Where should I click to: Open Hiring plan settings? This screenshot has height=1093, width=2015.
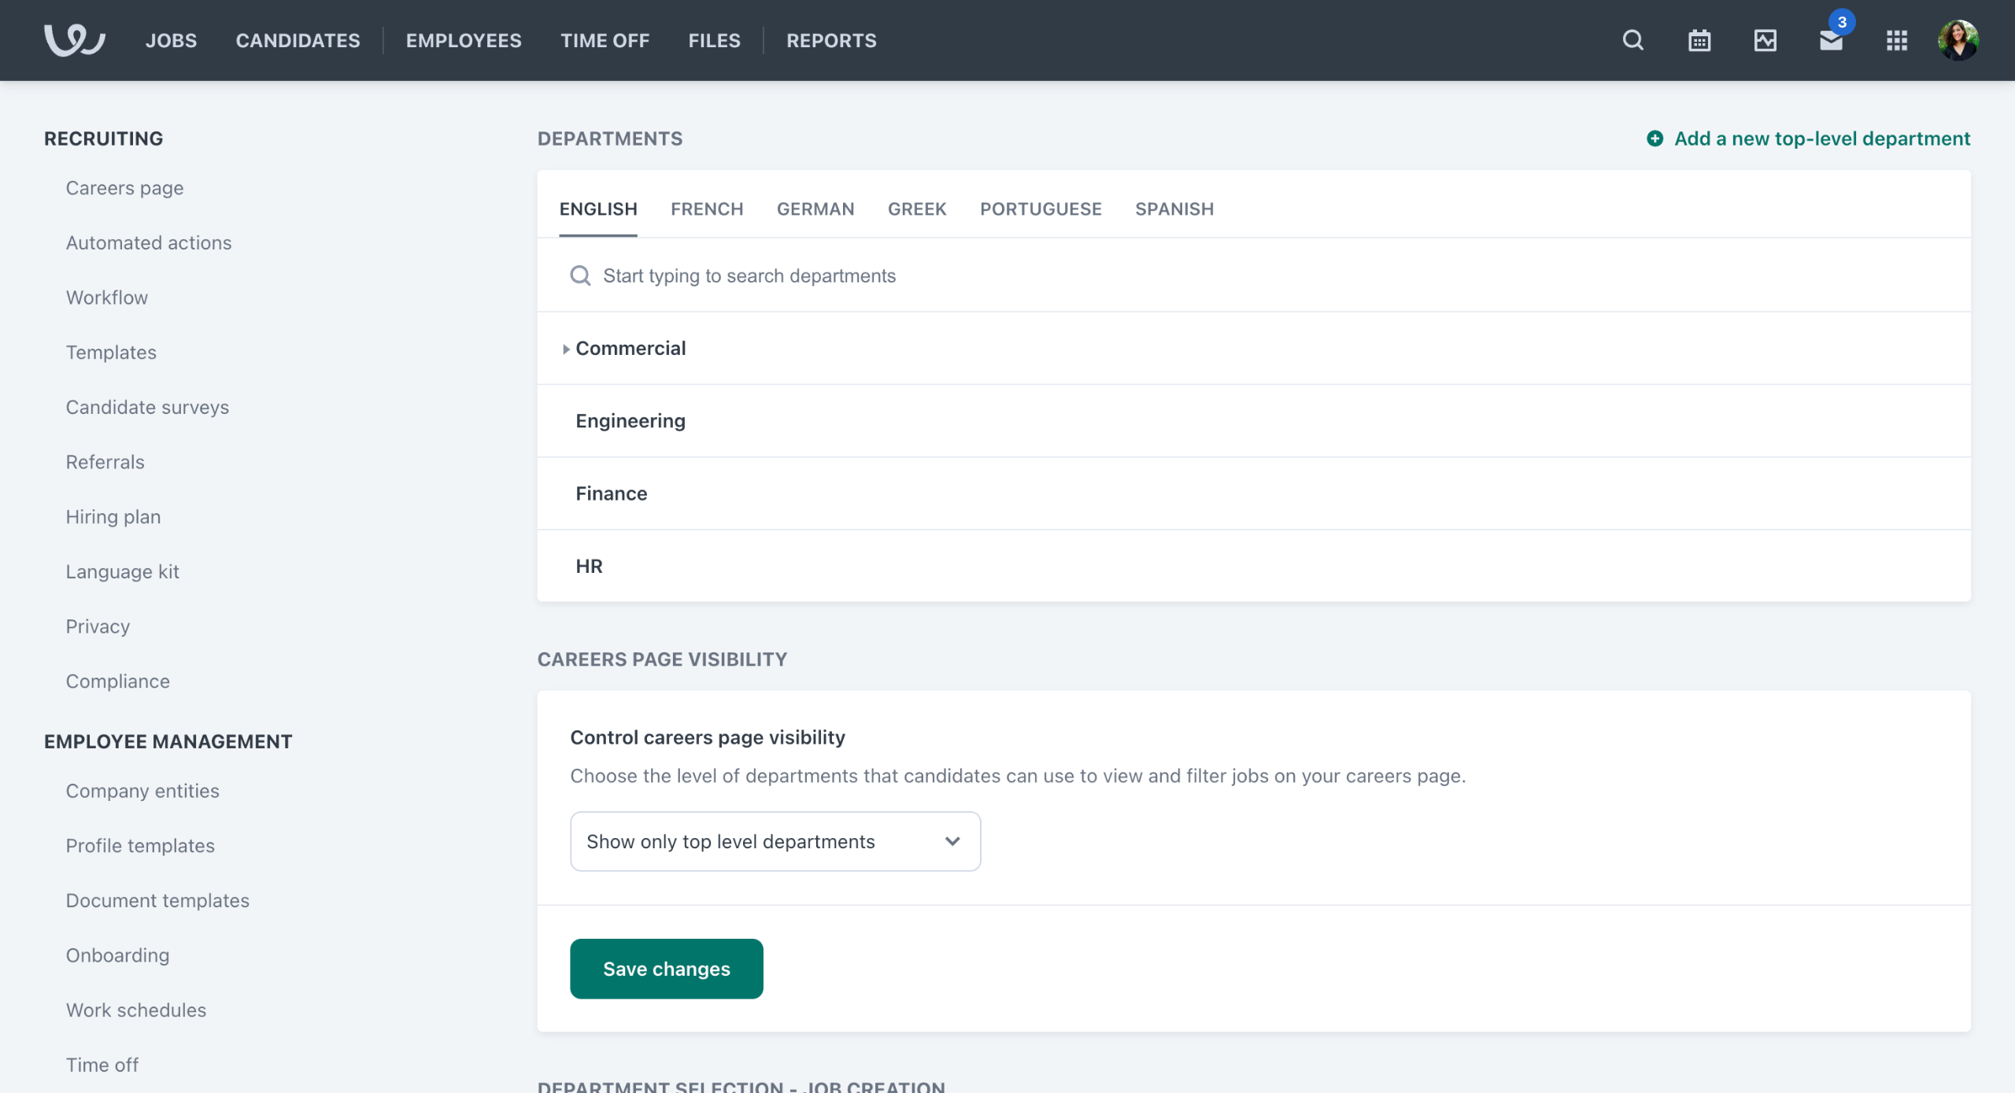(x=113, y=516)
